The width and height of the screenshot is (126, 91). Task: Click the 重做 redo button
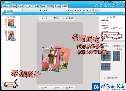coord(77,10)
